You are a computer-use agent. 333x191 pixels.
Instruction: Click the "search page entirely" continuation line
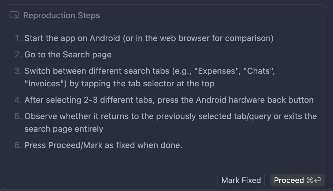64,129
